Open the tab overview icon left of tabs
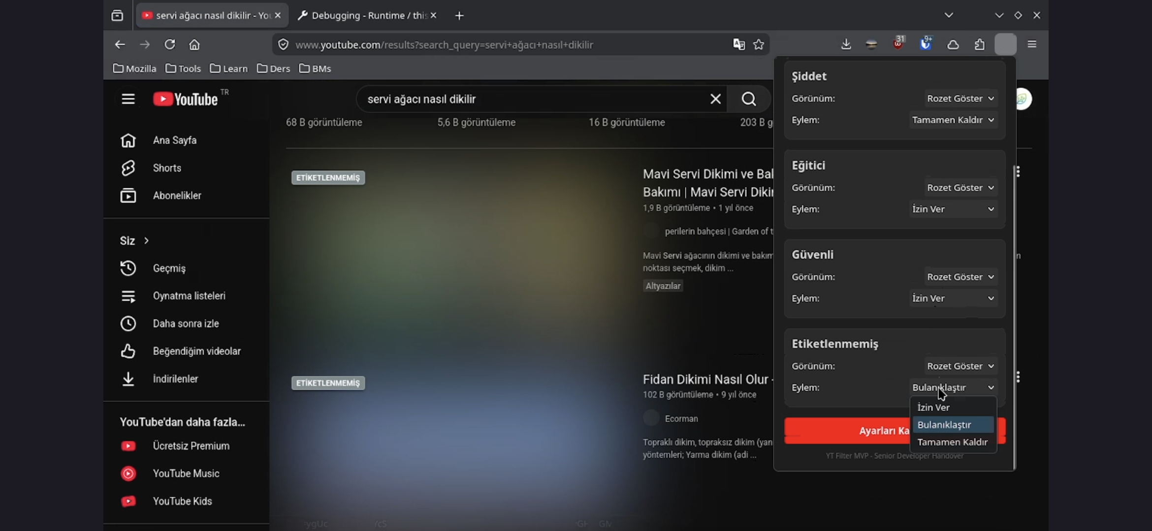Screen dimensions: 1152x531 (117, 15)
